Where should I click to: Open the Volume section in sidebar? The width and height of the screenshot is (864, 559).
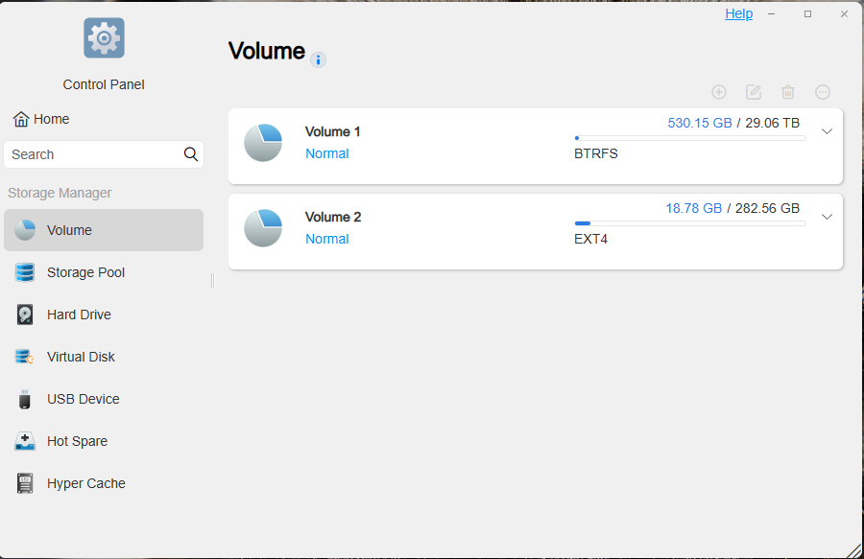104,230
